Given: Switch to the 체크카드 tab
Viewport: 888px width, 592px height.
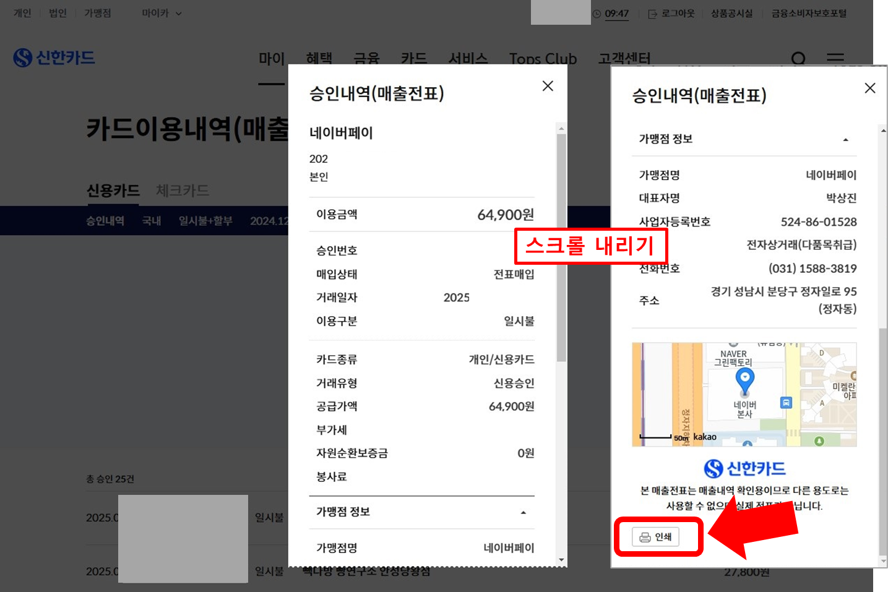Looking at the screenshot, I should (x=182, y=191).
